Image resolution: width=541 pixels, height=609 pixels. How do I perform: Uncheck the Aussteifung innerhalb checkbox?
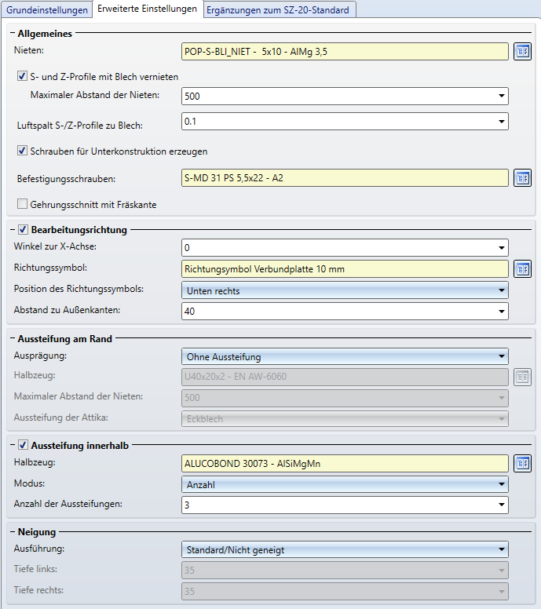23,445
